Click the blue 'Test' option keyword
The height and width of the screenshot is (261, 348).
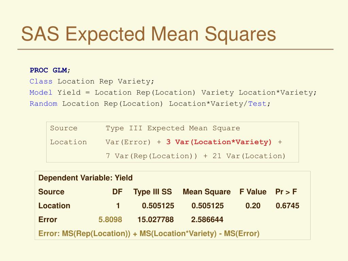(257, 104)
